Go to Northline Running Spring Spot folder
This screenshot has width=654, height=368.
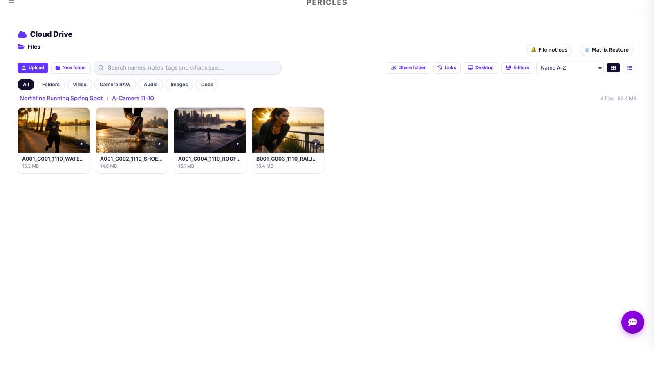tap(61, 99)
